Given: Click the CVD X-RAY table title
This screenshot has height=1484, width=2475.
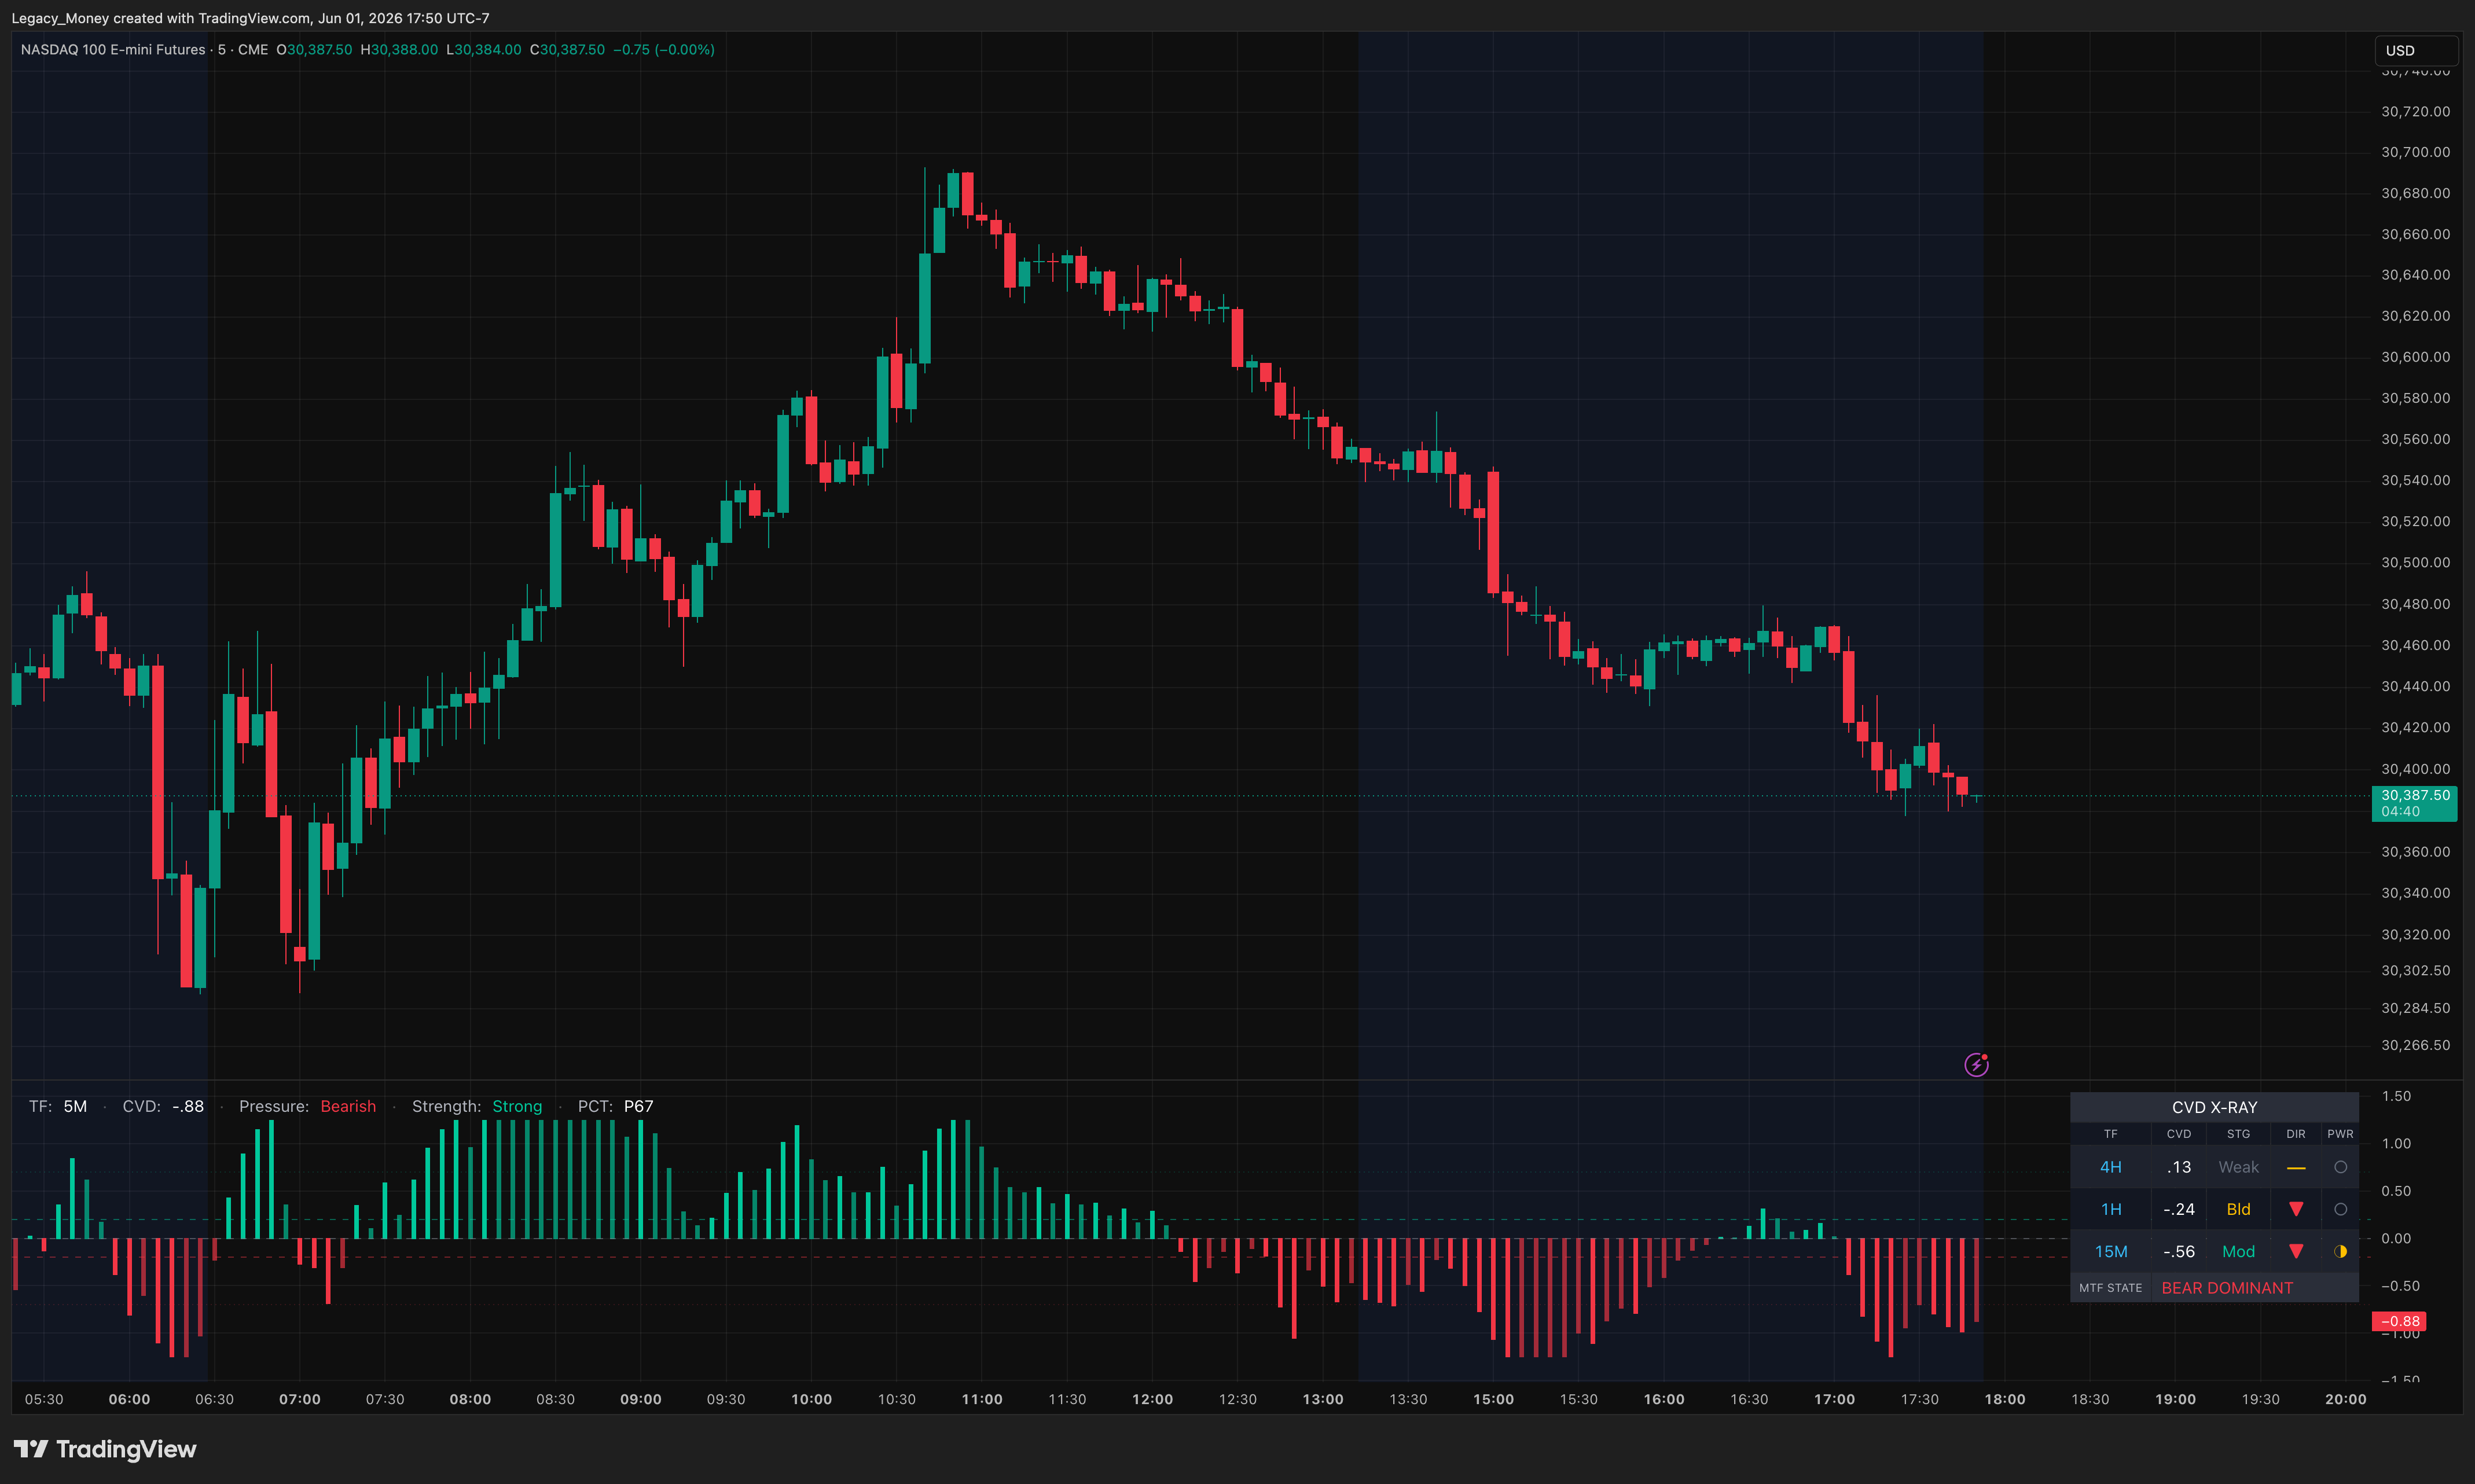Looking at the screenshot, I should coord(2214,1107).
